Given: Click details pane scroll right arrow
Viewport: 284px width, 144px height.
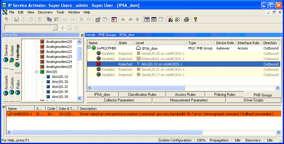Looking at the screenshot, I should pyautogui.click(x=277, y=88).
